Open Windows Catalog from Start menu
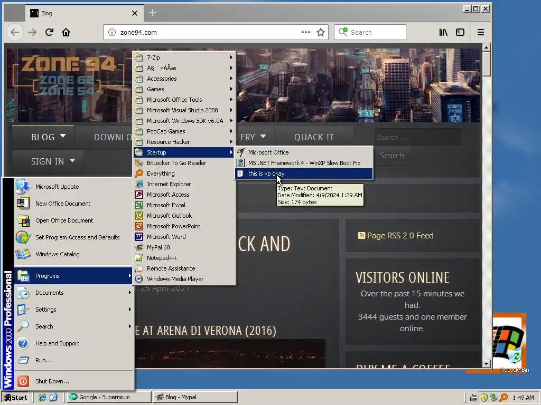Screen dimensions: 541x405 (73, 254)
